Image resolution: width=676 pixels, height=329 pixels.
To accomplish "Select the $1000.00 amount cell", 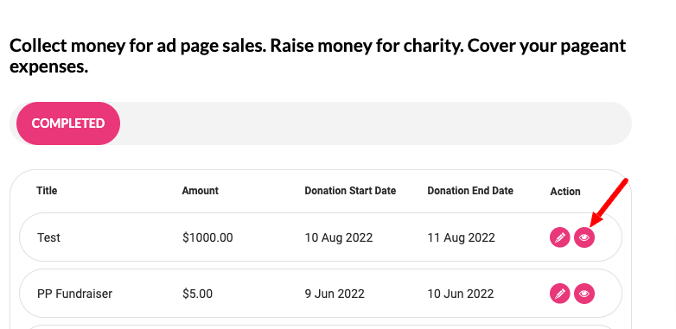I will pyautogui.click(x=207, y=237).
